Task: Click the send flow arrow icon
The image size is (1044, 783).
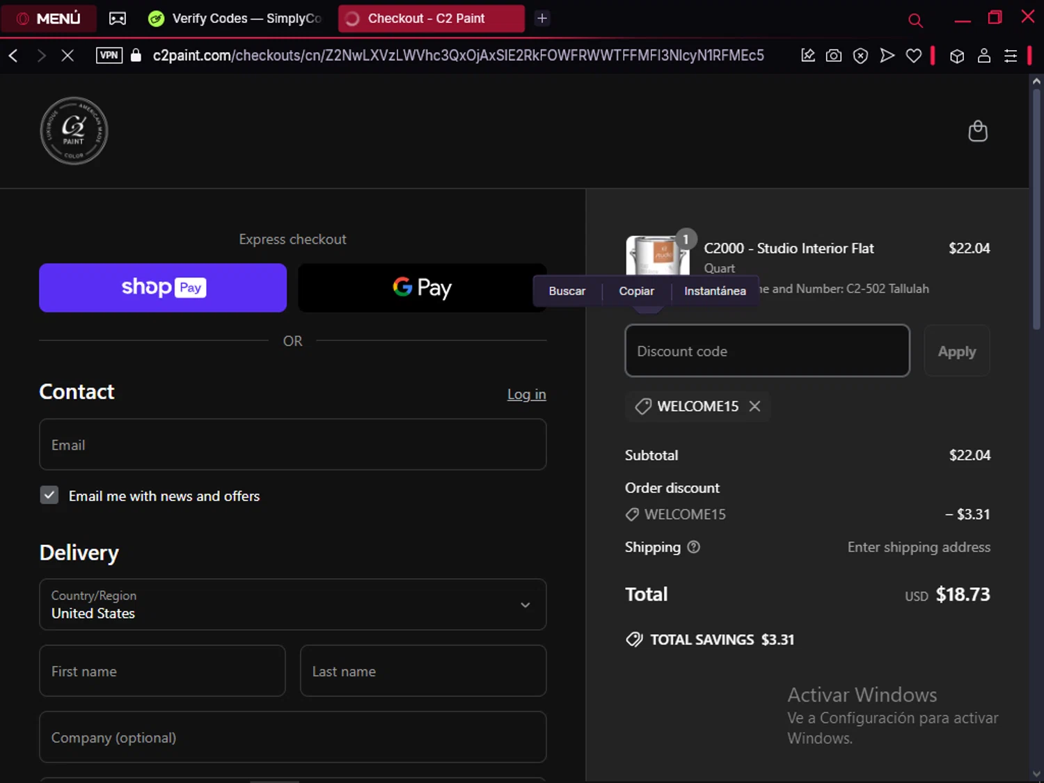Action: click(x=887, y=56)
